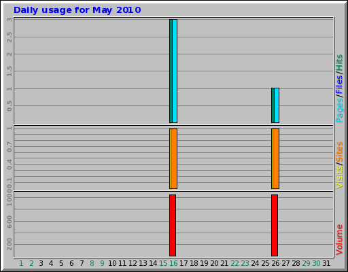Click day label 19 on x-axis
This screenshot has height=272, width=348.
tap(204, 263)
